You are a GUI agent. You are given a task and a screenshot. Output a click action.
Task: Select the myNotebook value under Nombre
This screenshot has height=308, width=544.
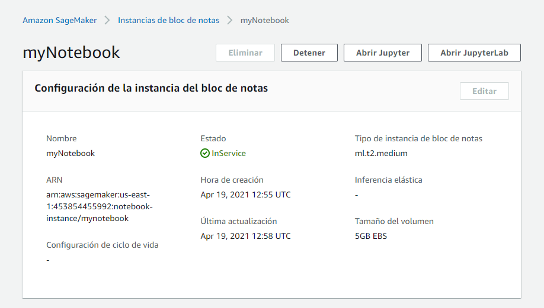[71, 153]
